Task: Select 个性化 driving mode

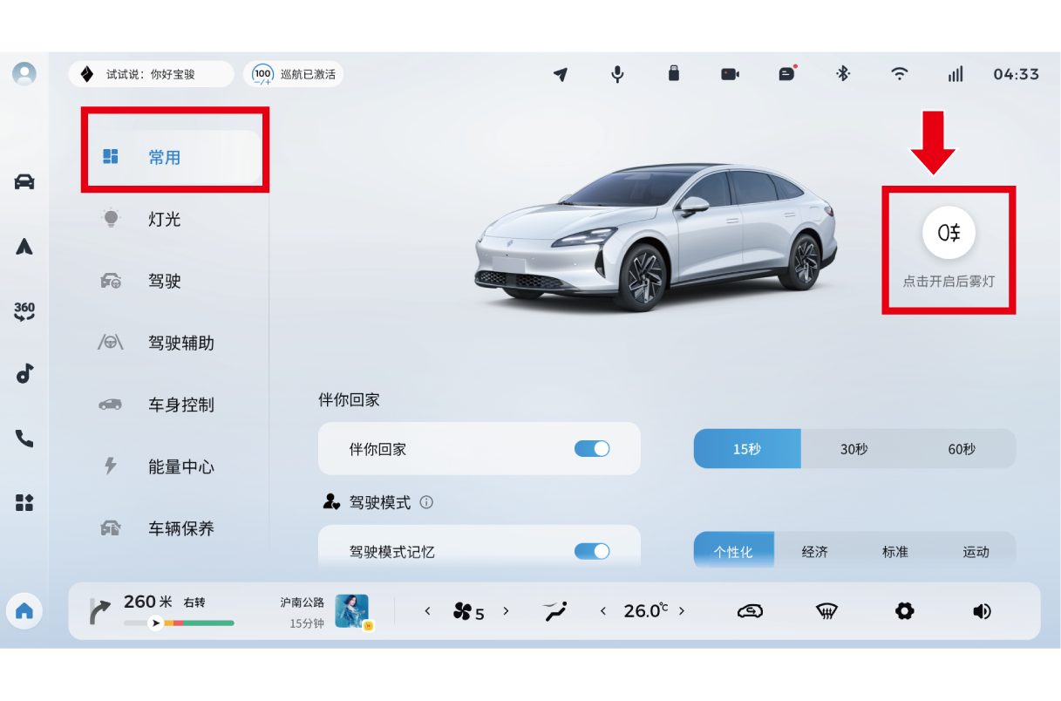Action: click(733, 551)
